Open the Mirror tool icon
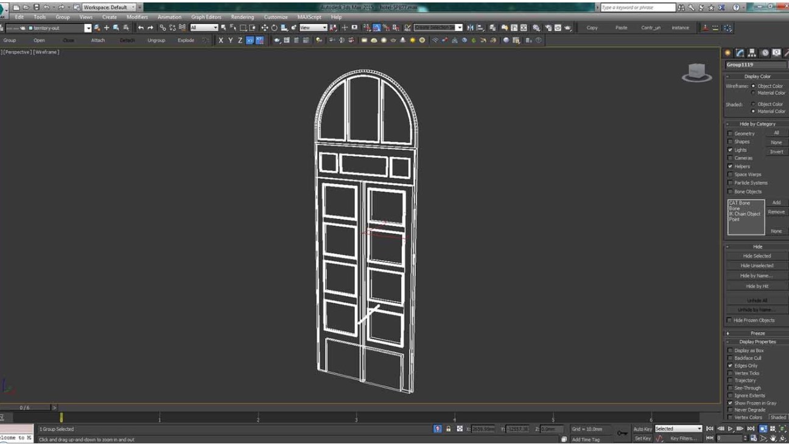Screen dimensions: 789x444 [x=470, y=27]
